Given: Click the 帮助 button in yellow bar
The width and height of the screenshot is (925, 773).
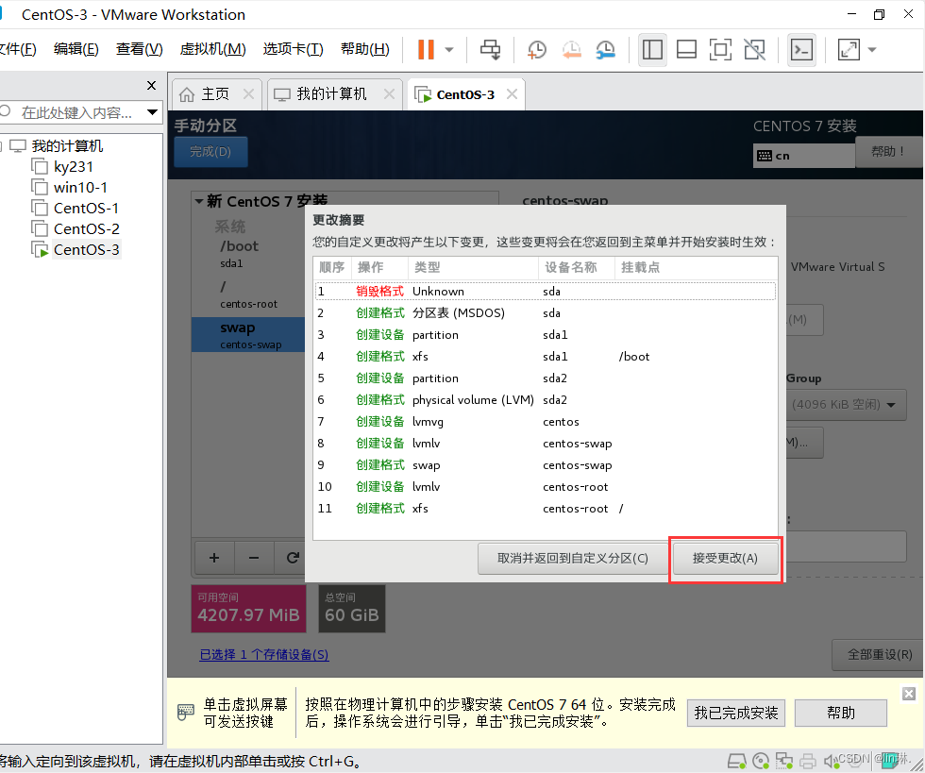Looking at the screenshot, I should [x=841, y=713].
